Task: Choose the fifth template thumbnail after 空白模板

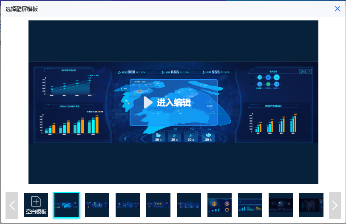Action: (189, 205)
